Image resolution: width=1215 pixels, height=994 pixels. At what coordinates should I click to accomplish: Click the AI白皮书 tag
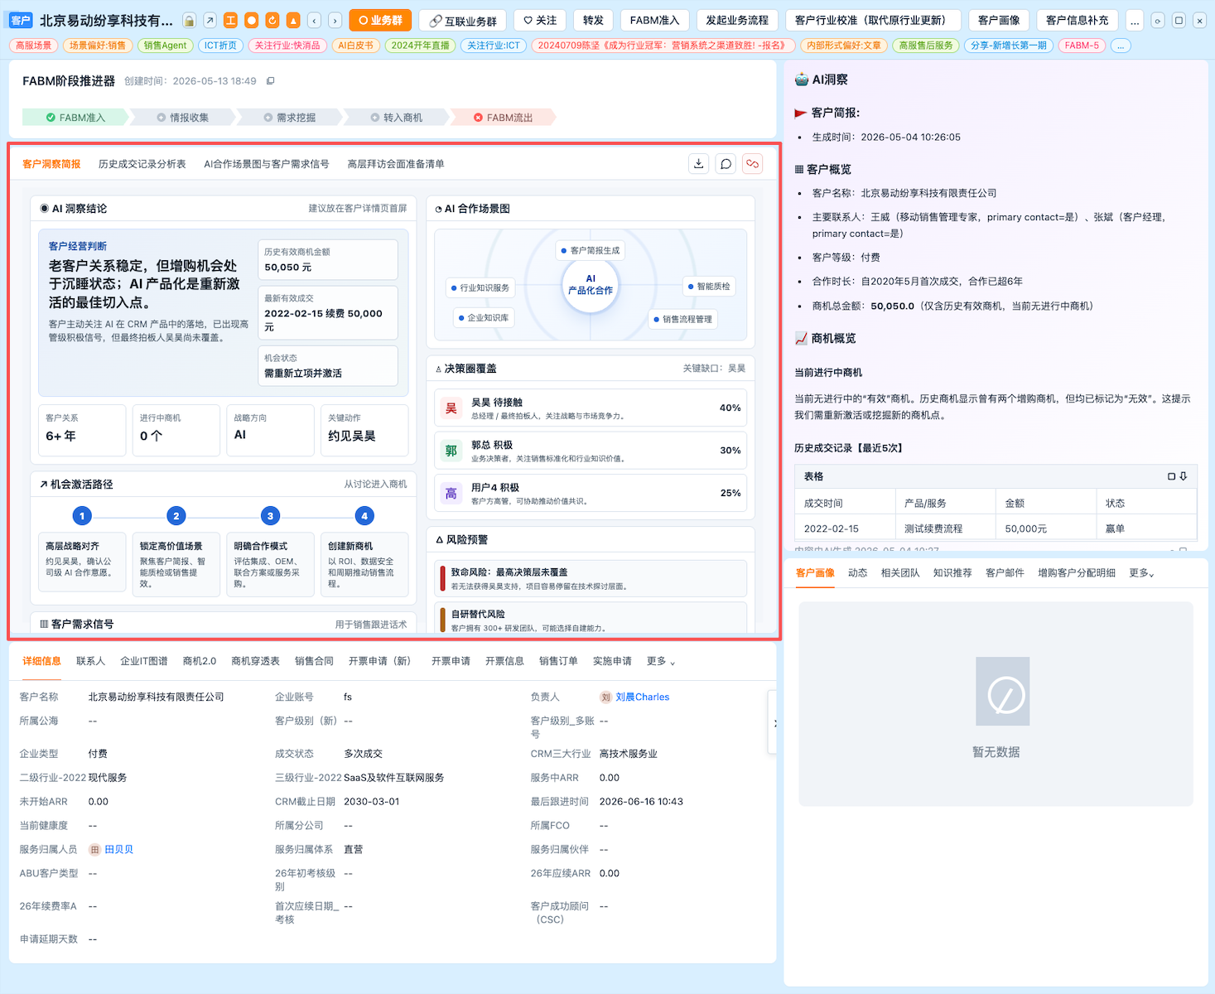[x=355, y=46]
